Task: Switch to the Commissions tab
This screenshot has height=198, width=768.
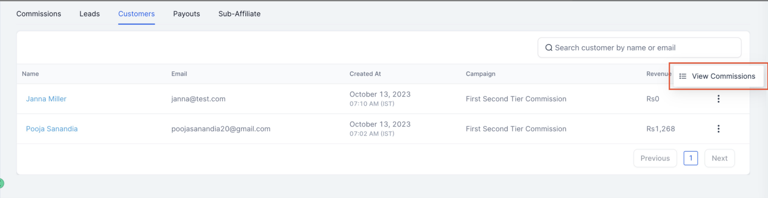Action: click(39, 14)
